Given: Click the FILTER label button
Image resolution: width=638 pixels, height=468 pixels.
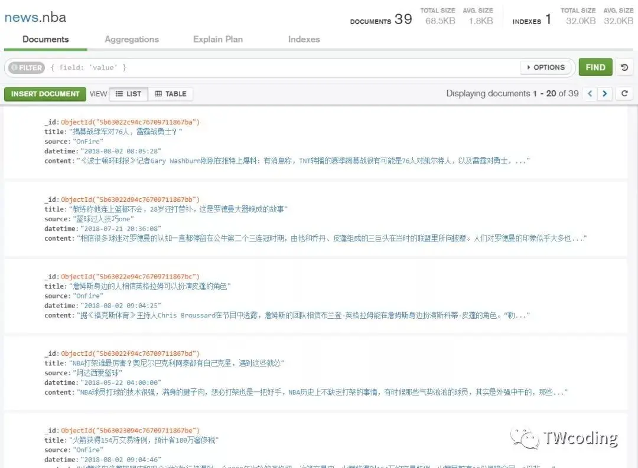Looking at the screenshot, I should (27, 67).
